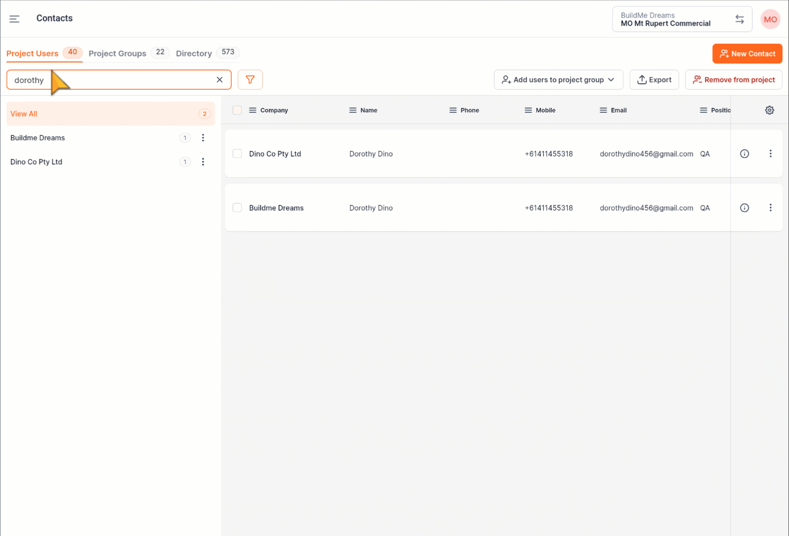Open more options for Dino Co row
This screenshot has width=789, height=536.
770,154
